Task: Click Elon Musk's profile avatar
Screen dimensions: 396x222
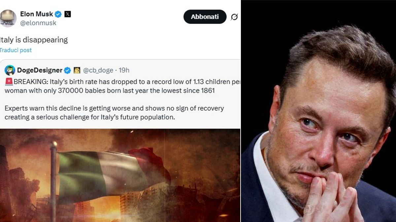Action: tap(8, 18)
